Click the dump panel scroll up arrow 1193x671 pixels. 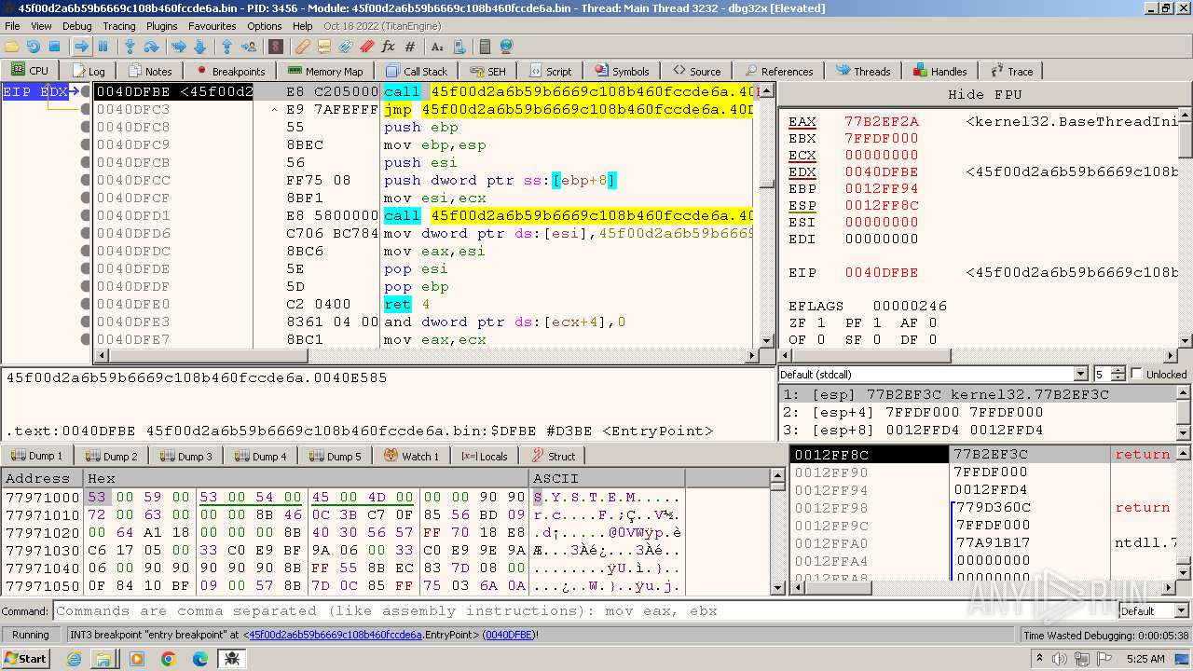[778, 476]
